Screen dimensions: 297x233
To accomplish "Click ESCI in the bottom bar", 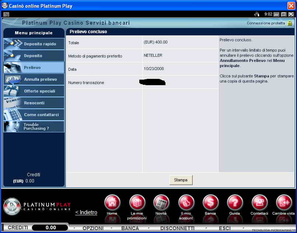I will [225, 228].
